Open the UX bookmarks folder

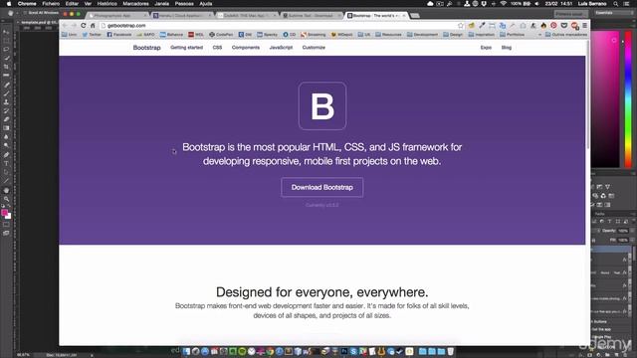364,35
